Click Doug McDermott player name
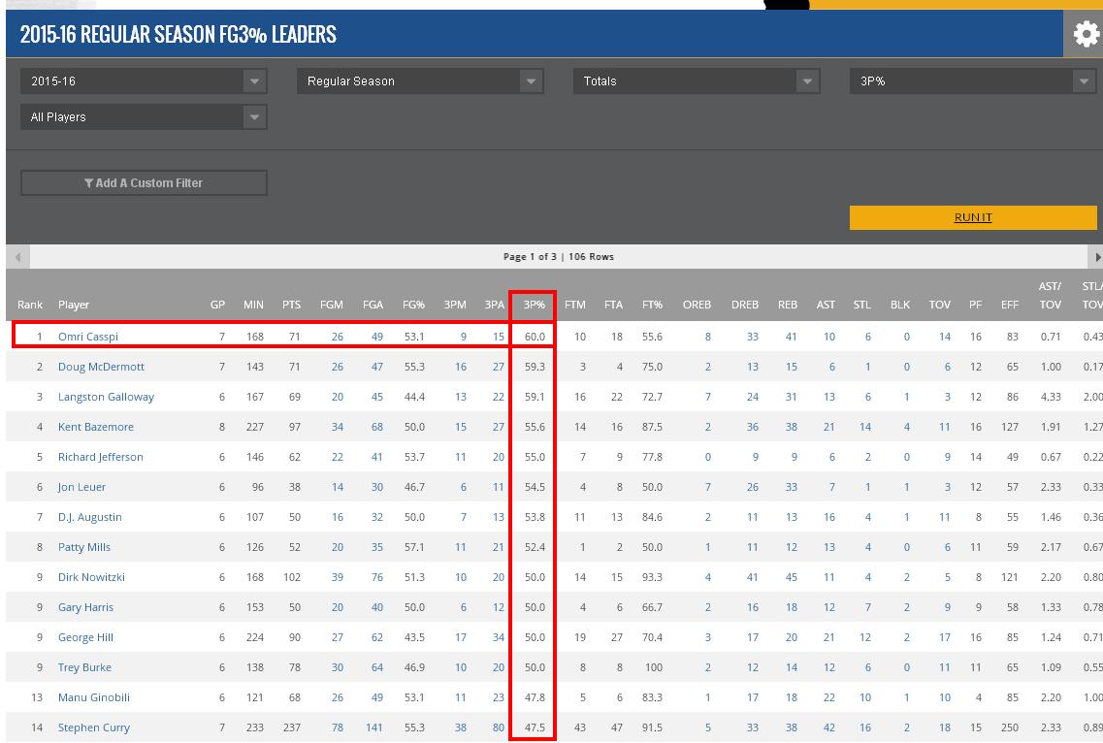Screen dimensions: 1103x743 101,367
